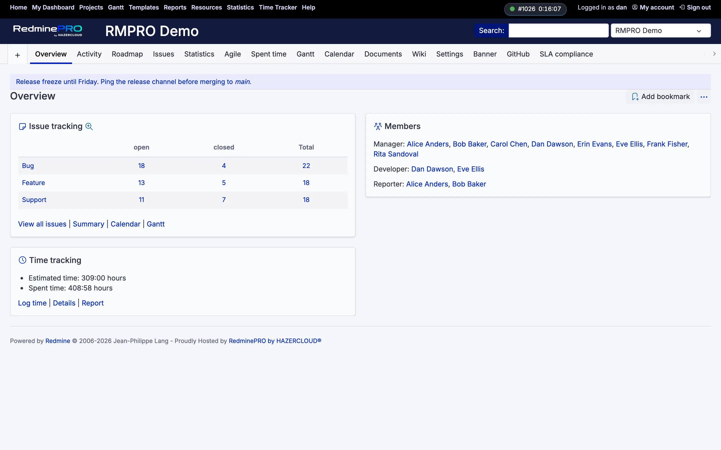Open the SLA compliance tab
Screen dimensions: 721x450
pos(566,54)
